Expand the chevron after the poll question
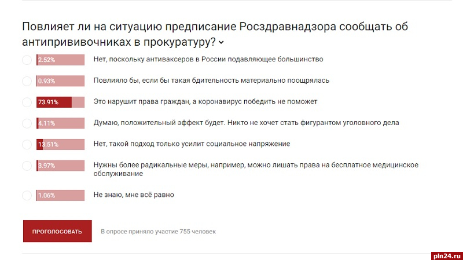This screenshot has height=260, width=463. tap(222, 42)
